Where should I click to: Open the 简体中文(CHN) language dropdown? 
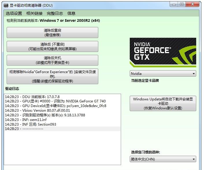[x=163, y=159]
